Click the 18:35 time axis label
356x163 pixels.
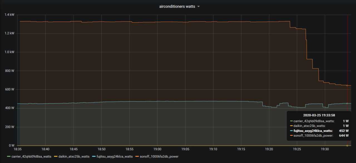pyautogui.click(x=18, y=149)
